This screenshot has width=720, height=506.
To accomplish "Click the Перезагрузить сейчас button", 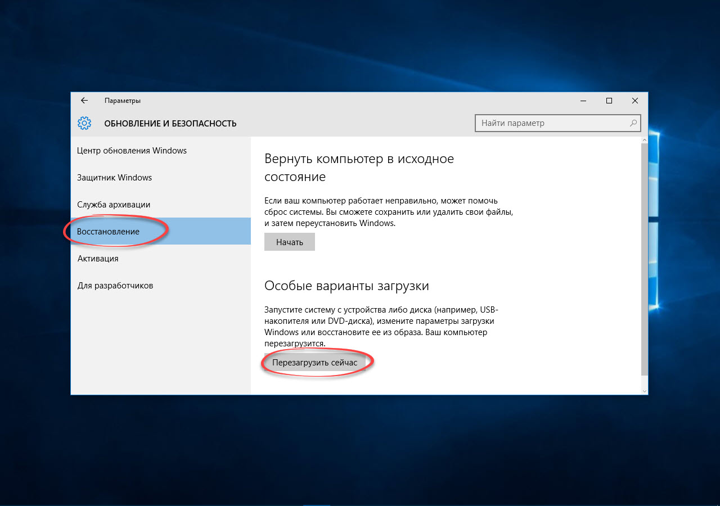I will tap(314, 363).
